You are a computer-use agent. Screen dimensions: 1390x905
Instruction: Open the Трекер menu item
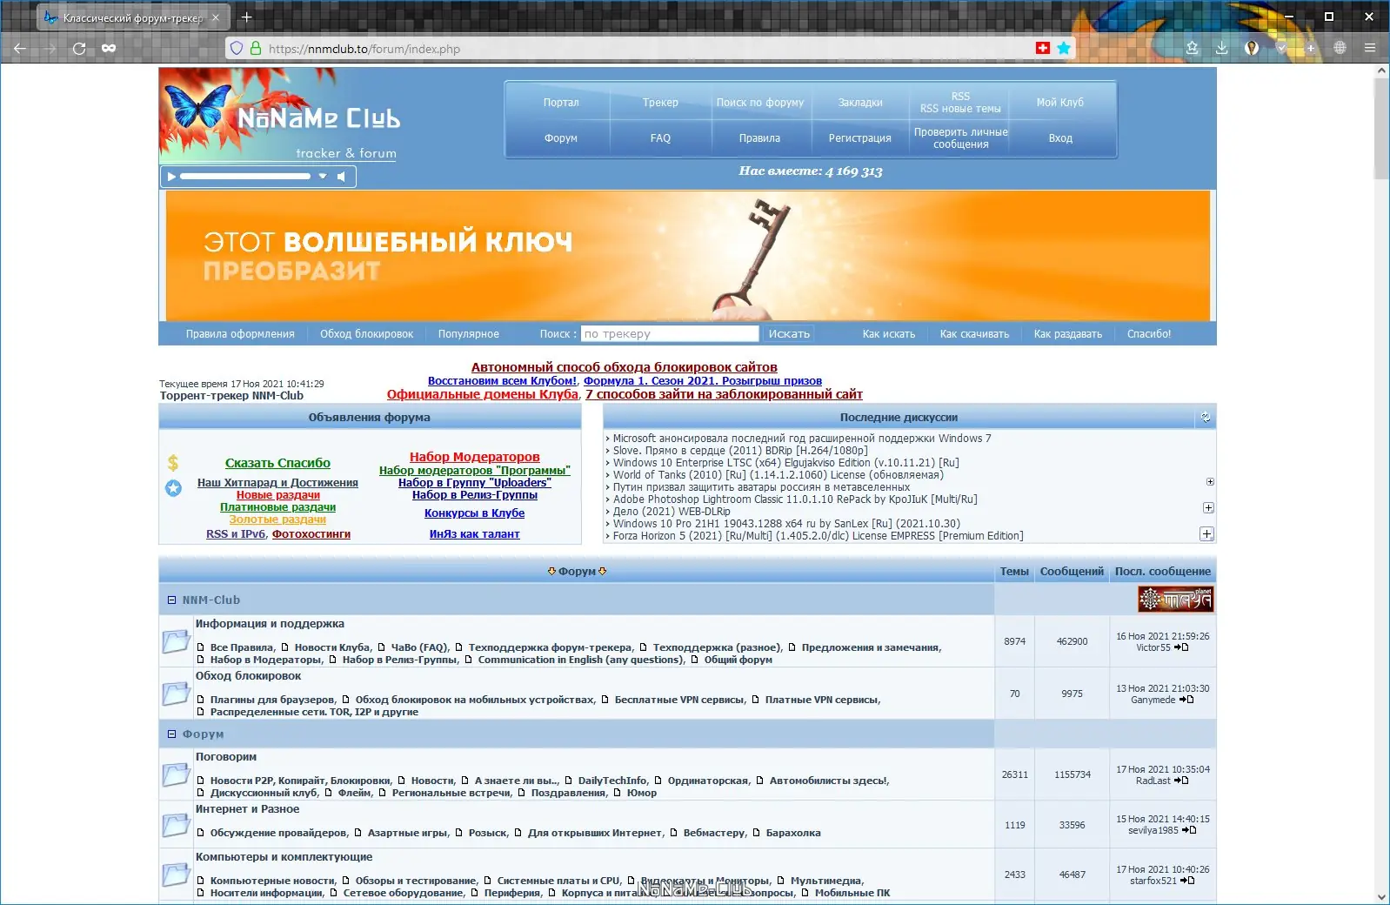tap(660, 103)
